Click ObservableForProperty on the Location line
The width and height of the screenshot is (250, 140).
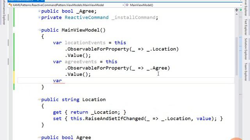click(98, 49)
